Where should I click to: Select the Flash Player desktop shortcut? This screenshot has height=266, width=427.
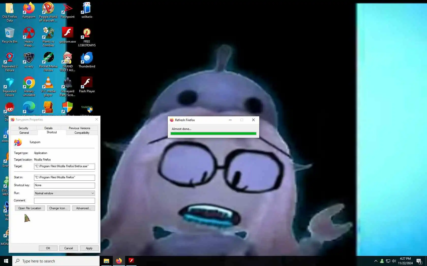(87, 83)
